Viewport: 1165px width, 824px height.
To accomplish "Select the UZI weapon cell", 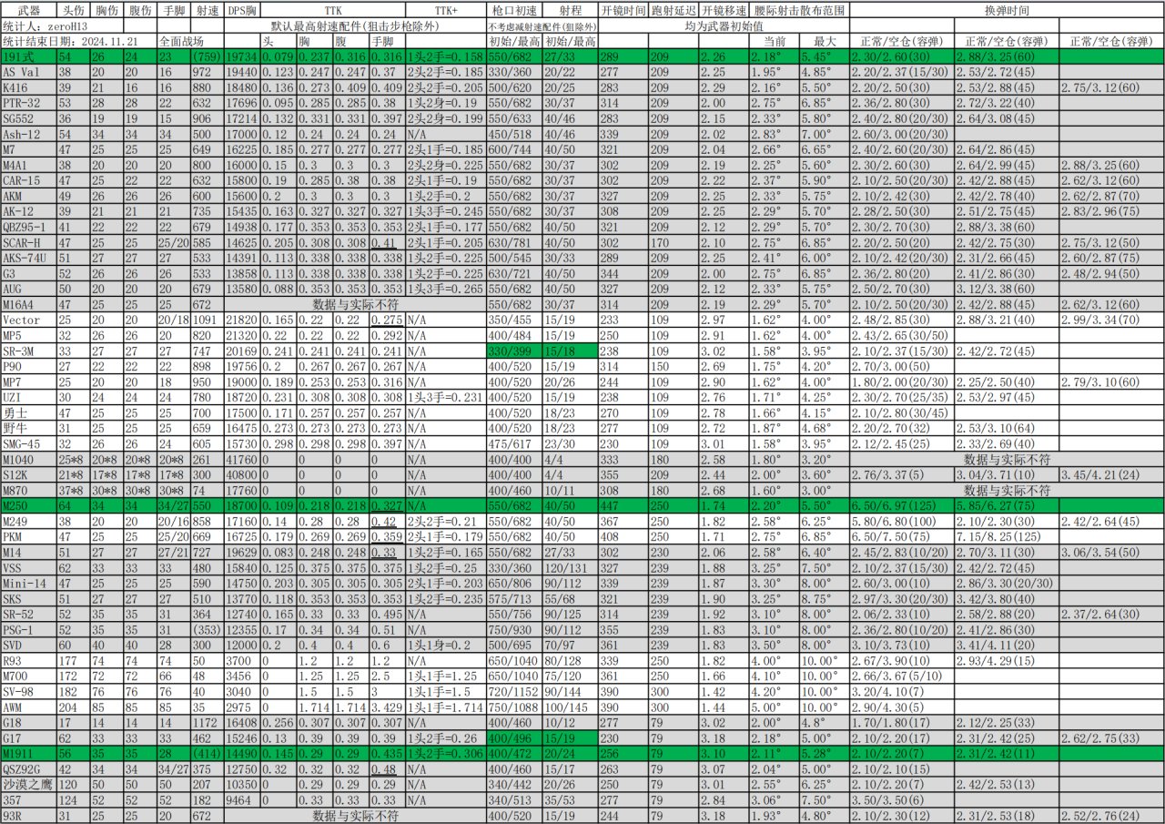I will (27, 397).
